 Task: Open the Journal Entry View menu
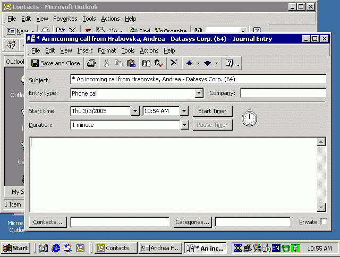coord(66,50)
